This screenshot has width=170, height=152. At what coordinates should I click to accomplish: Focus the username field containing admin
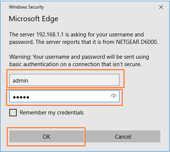[x=64, y=80]
